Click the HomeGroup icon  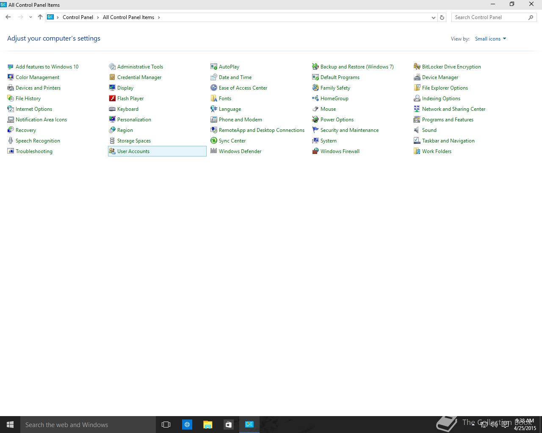point(315,98)
